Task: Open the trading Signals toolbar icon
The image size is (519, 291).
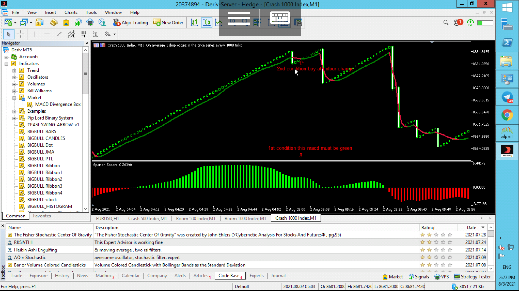Action: (78, 23)
